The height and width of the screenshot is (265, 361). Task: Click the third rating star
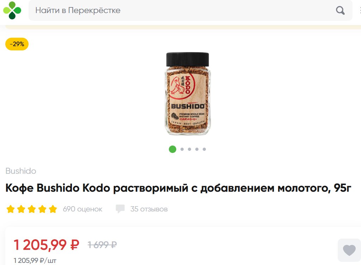click(x=32, y=209)
